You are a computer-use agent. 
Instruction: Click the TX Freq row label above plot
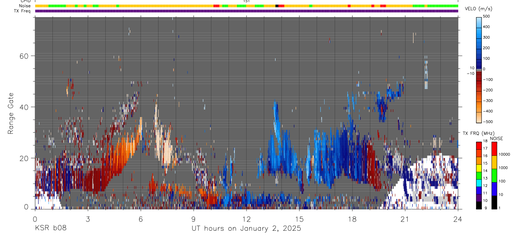23,11
